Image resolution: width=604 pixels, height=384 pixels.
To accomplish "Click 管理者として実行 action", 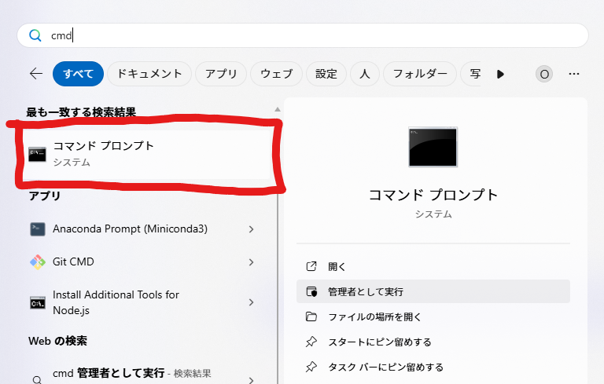I will pyautogui.click(x=433, y=291).
